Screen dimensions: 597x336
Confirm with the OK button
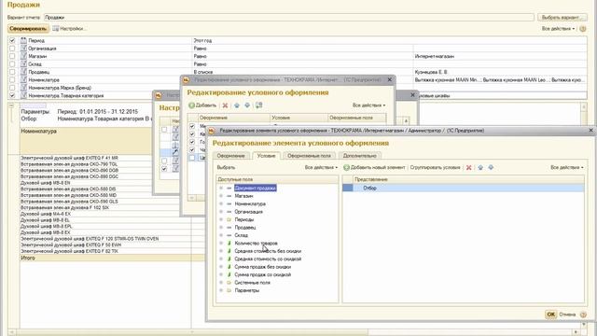tap(551, 315)
